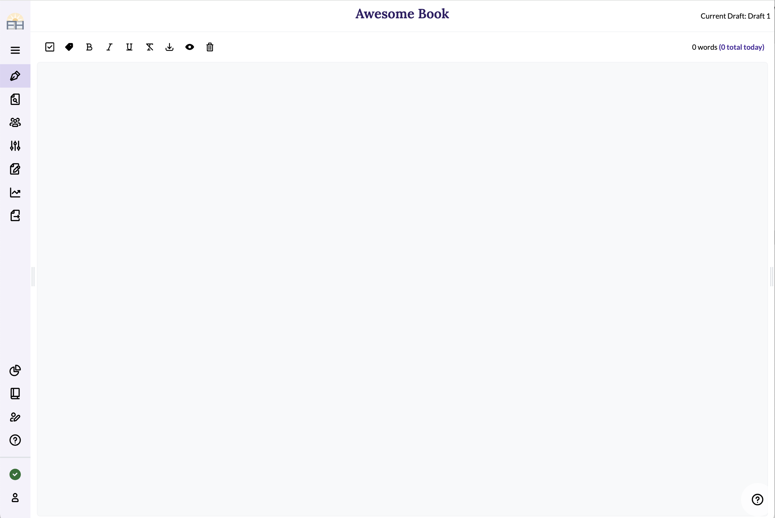Click the '(0 total today)' word count link
The image size is (775, 518).
tap(742, 47)
